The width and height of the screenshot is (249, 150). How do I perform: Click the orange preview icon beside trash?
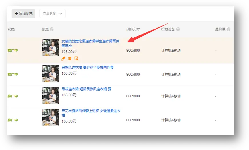point(76,59)
